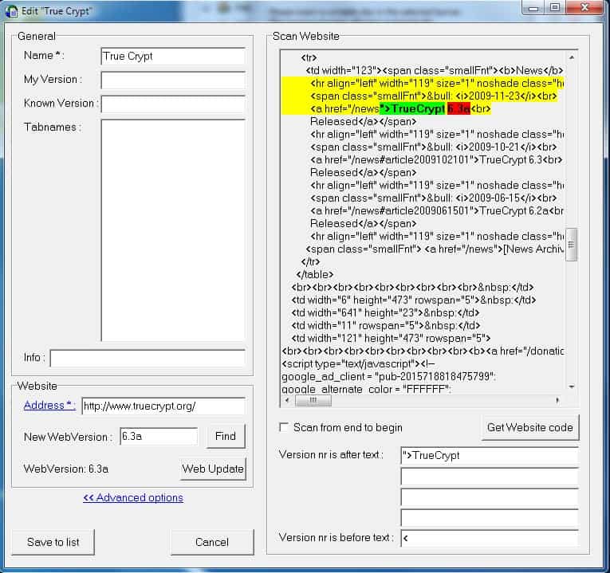610x573 pixels.
Task: Close the Edit True Crypt dialog
Action: point(584,8)
